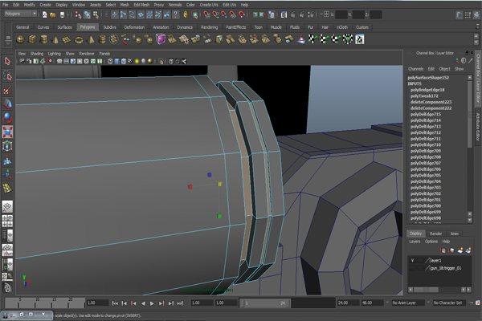Create a polygon pyramid from the shelf
The height and width of the screenshot is (321, 482).
click(91, 39)
